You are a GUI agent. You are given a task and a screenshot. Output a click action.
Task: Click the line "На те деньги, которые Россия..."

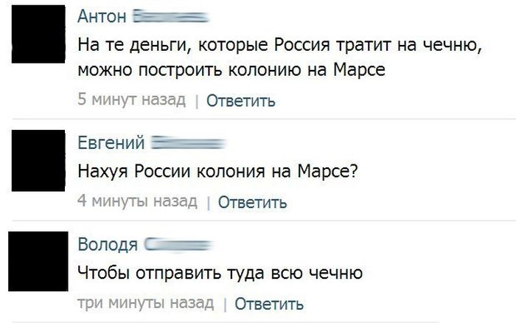pos(280,46)
